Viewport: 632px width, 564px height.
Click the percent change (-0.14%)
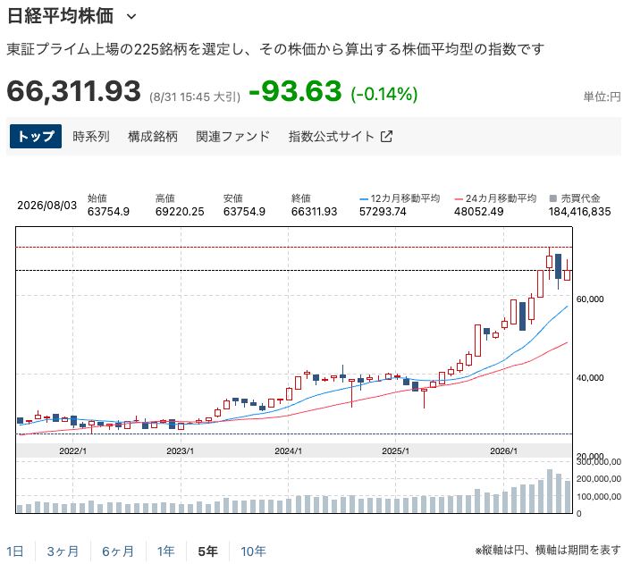tap(384, 94)
